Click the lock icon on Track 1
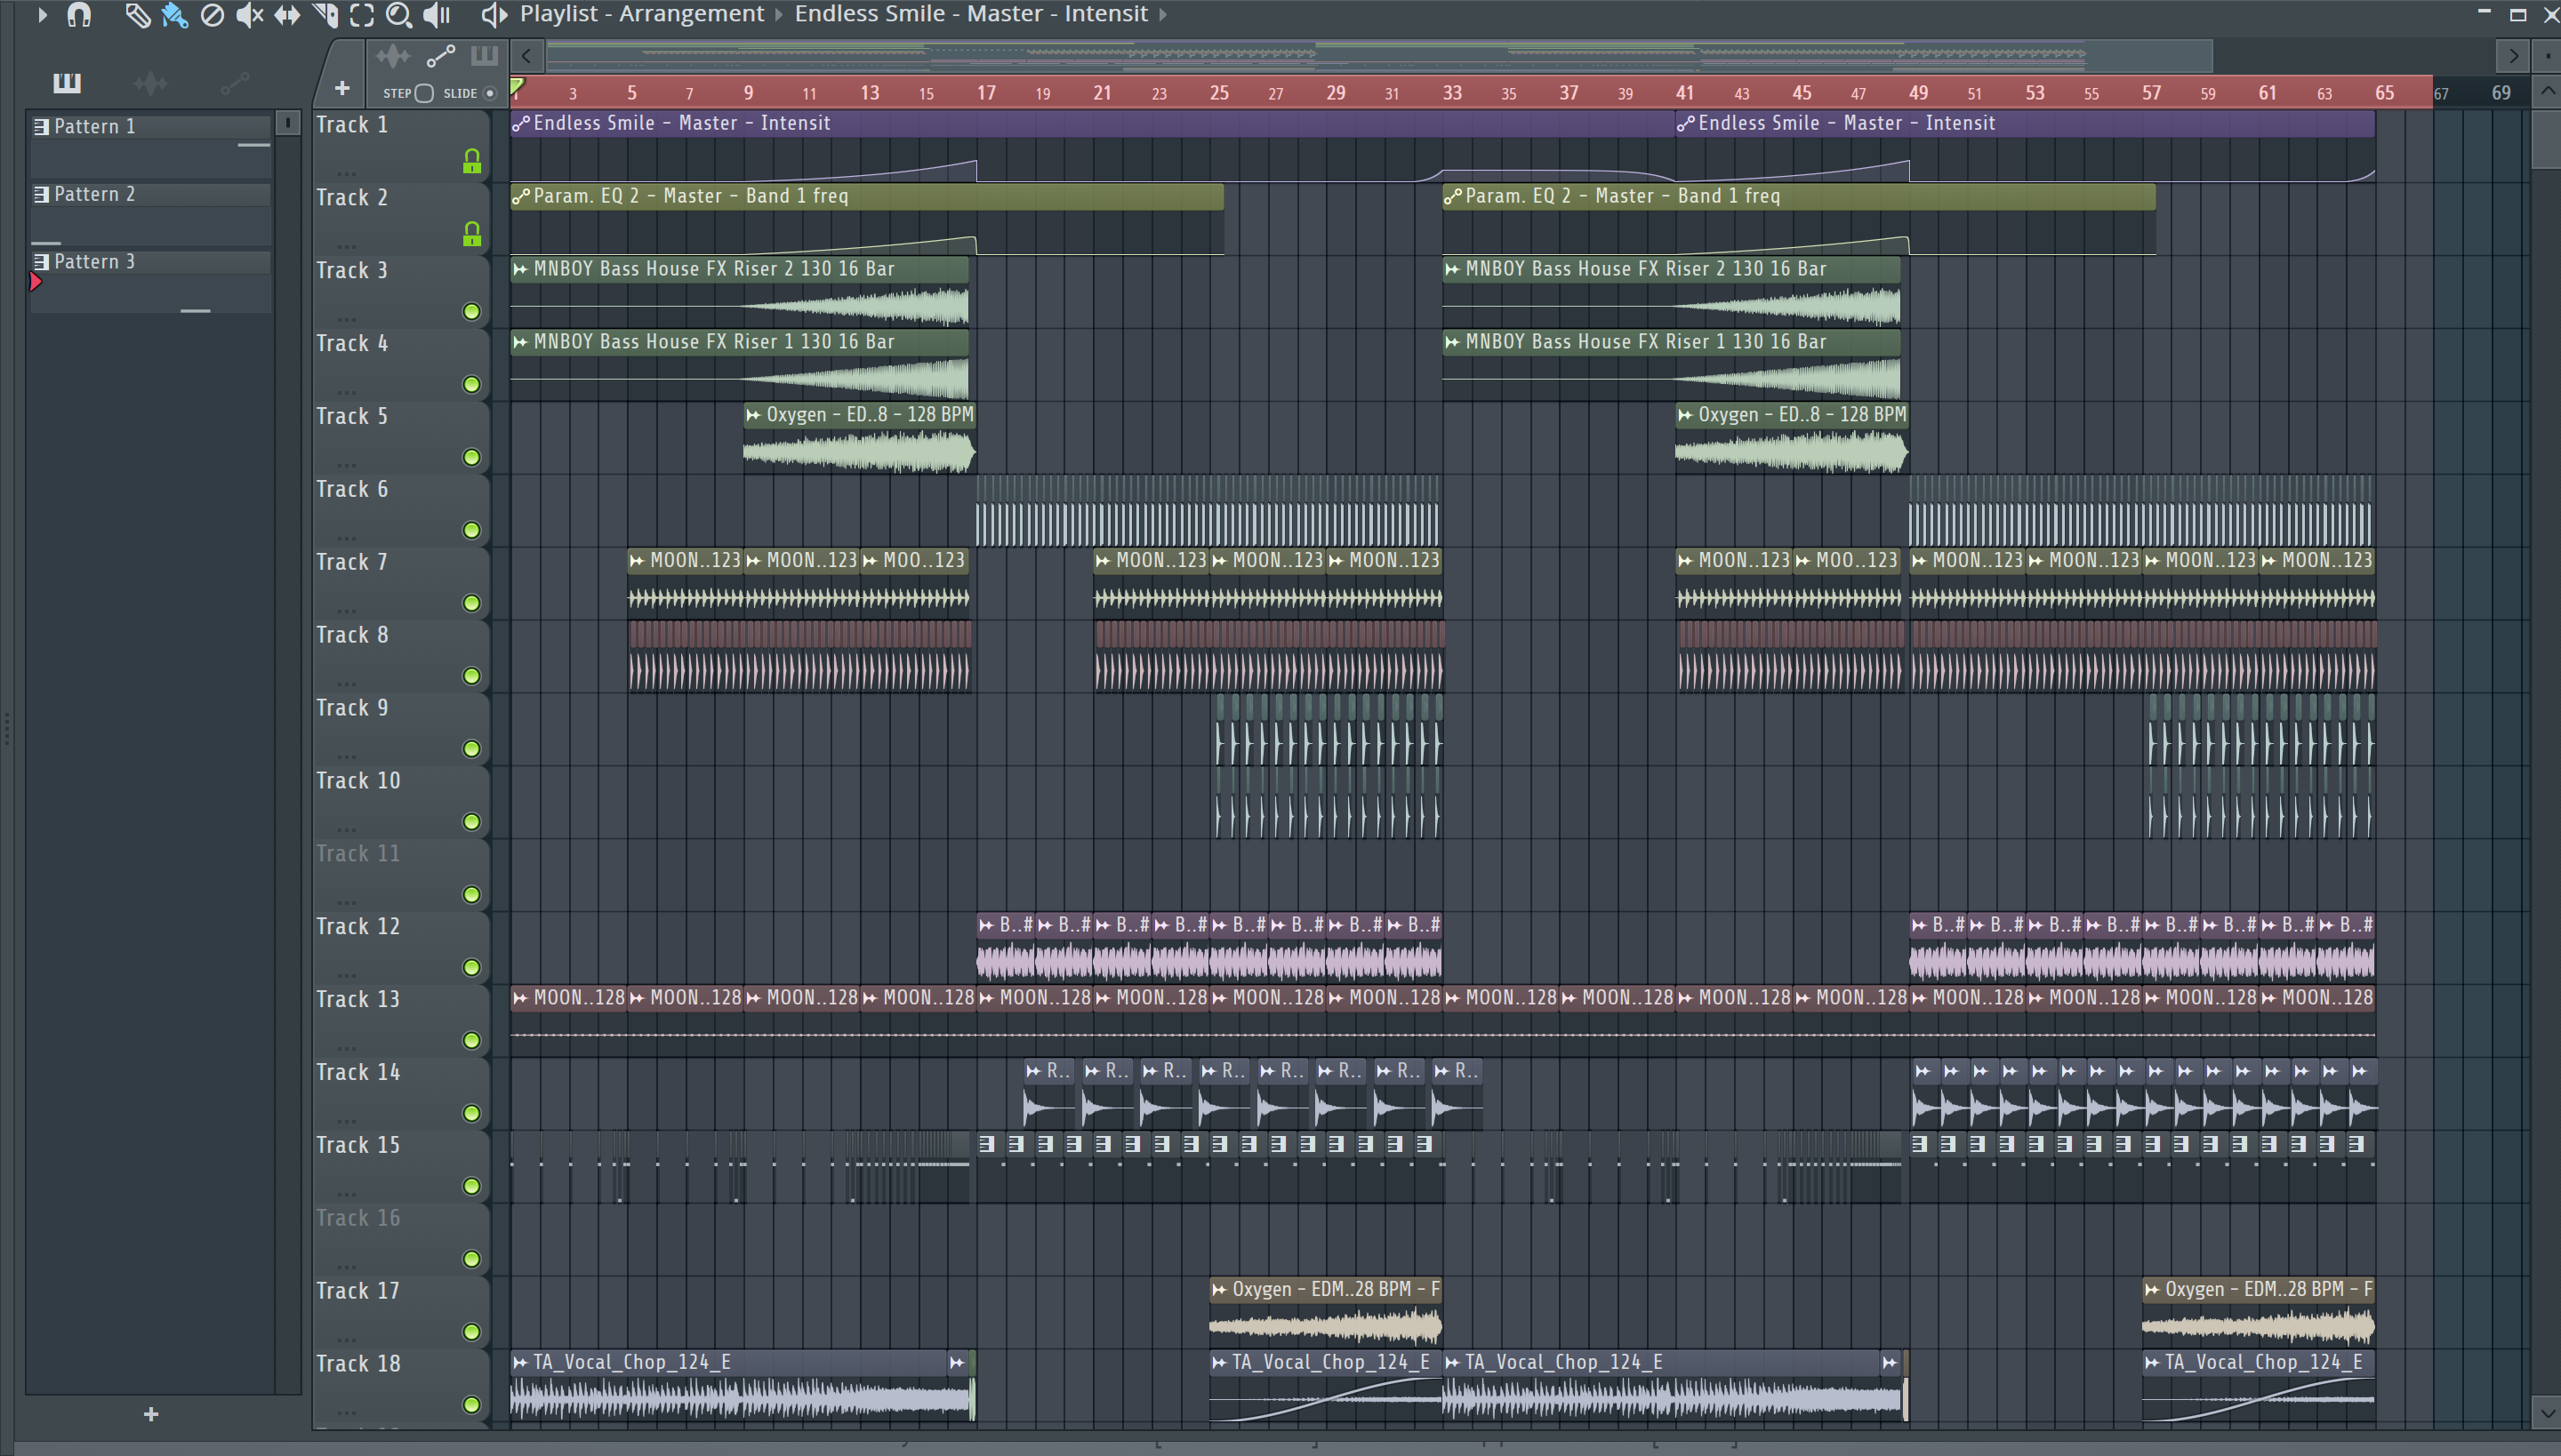 click(x=472, y=161)
